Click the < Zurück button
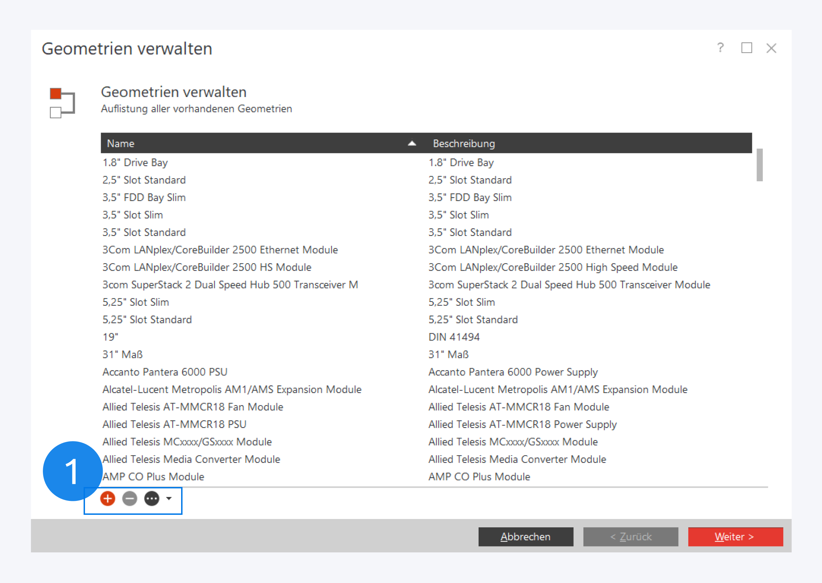822x583 pixels. tap(630, 536)
